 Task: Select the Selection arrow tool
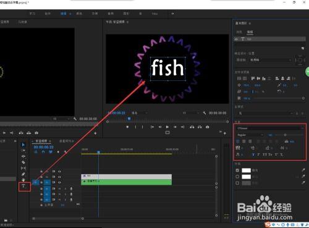click(23, 145)
